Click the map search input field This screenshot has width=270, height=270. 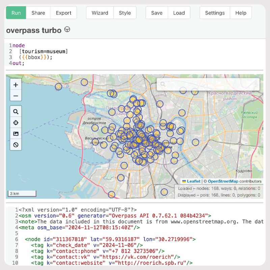point(208,84)
